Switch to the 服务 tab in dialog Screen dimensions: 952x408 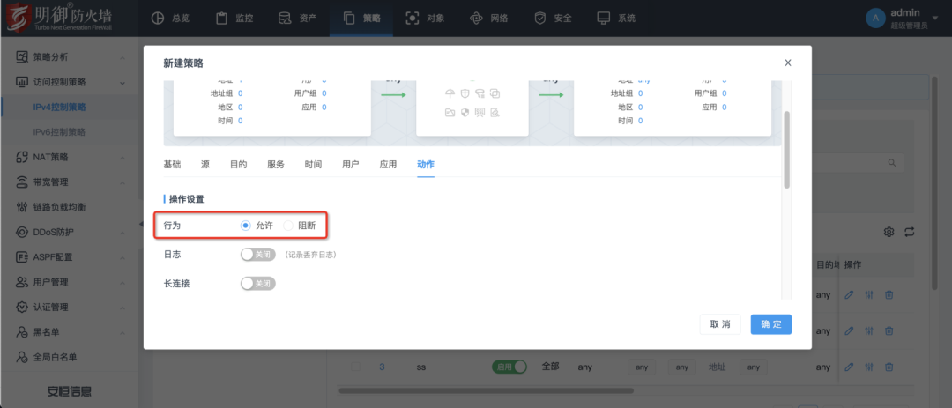coord(275,165)
